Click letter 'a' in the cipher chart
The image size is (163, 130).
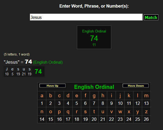pos(42,96)
